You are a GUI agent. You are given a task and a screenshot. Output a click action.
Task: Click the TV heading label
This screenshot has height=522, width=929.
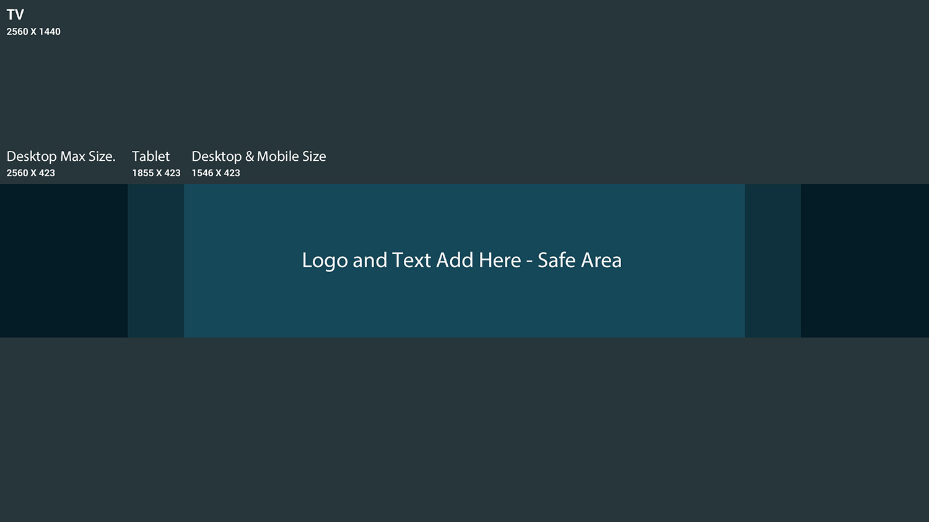(15, 14)
